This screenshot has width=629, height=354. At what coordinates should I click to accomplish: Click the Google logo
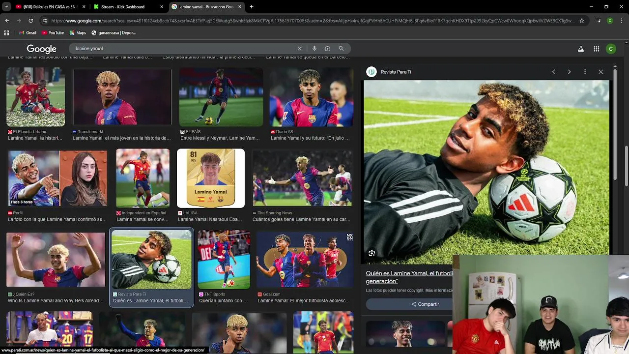click(41, 49)
